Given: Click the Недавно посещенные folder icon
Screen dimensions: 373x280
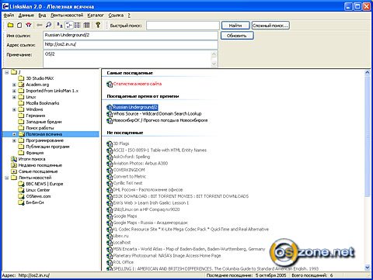Looking at the screenshot, I should [14, 165].
